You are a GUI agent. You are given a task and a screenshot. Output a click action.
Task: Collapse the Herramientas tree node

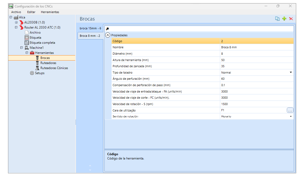coord(27,53)
